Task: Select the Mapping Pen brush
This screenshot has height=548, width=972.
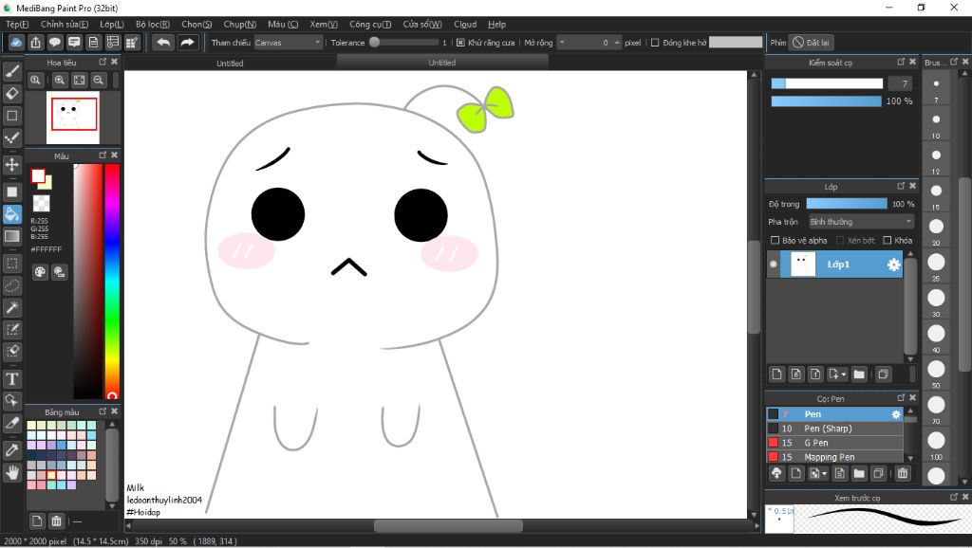Action: pyautogui.click(x=835, y=457)
